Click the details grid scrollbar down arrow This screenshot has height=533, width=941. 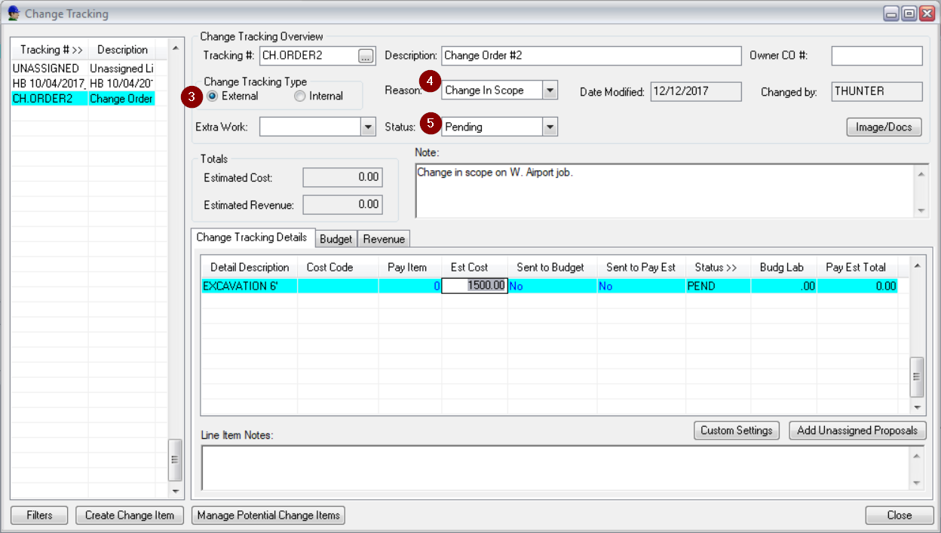pos(916,408)
